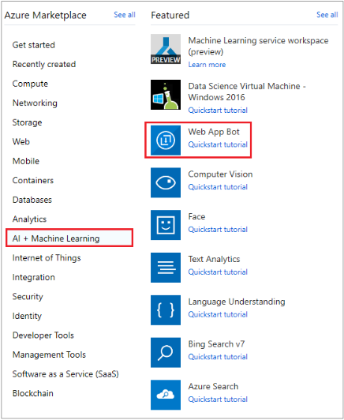Screen dimensions: 344x420
Task: Open the Networking category
Action: pyautogui.click(x=35, y=103)
